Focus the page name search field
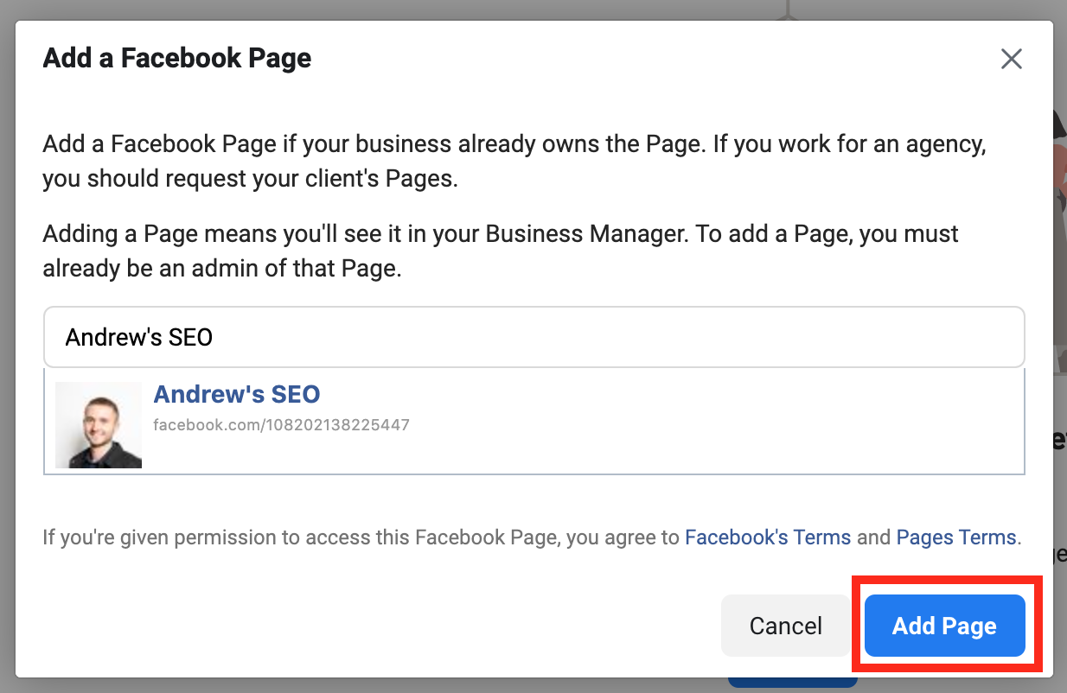This screenshot has height=693, width=1067. 534,337
